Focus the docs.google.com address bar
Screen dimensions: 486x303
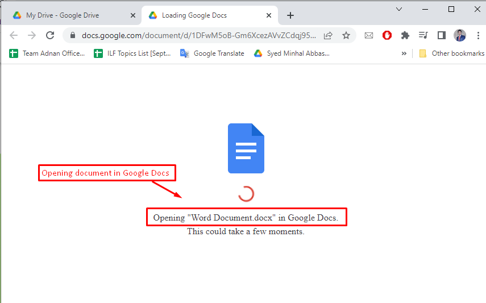(199, 35)
